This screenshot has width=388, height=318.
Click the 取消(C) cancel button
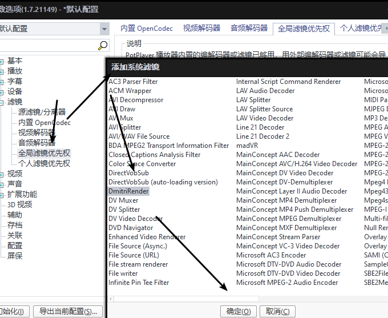coord(278,311)
